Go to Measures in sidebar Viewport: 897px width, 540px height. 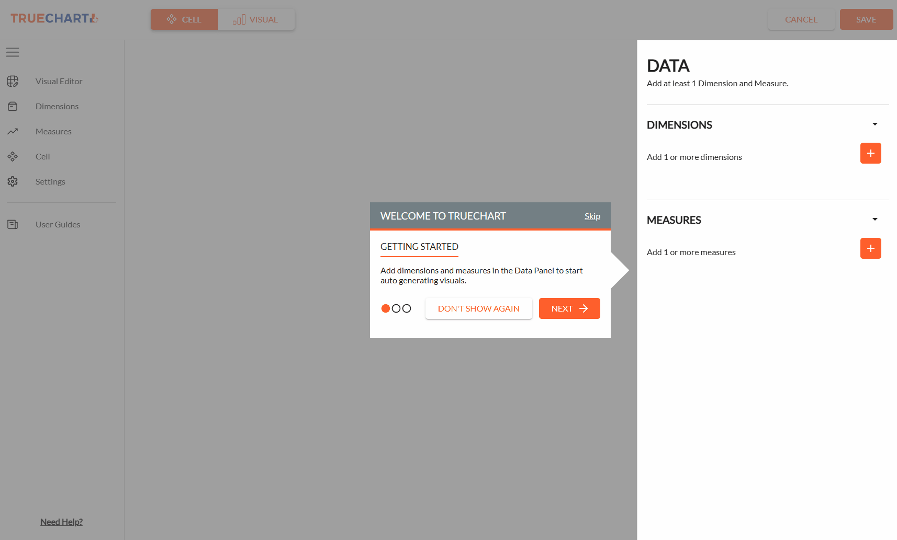point(53,131)
